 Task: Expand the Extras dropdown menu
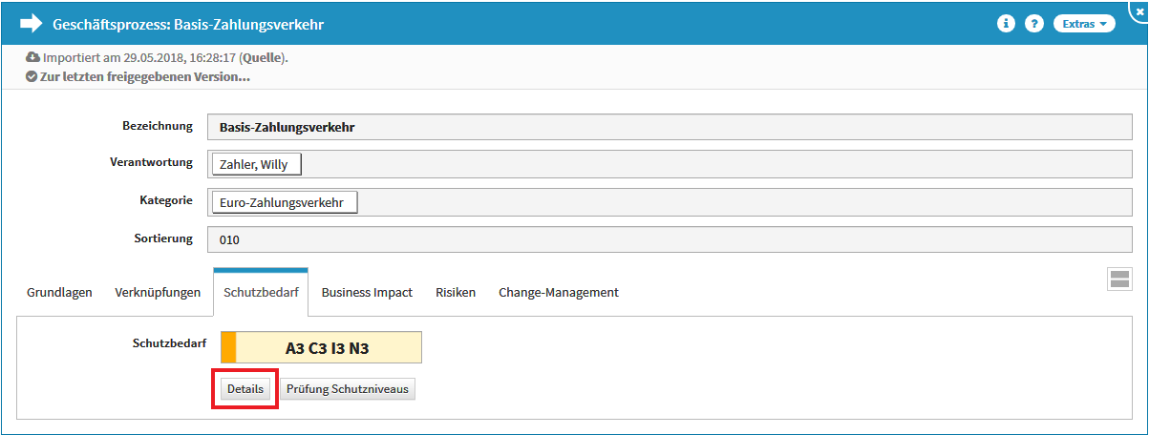click(1084, 24)
